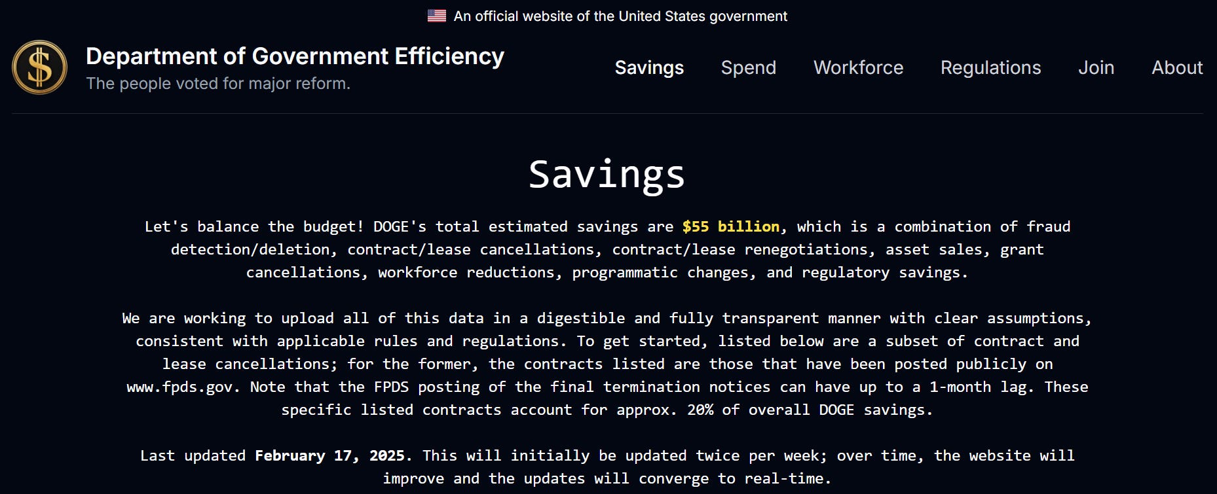Viewport: 1217px width, 494px height.
Task: Click the '20% of overall DOGE savings' text
Action: [x=806, y=410]
